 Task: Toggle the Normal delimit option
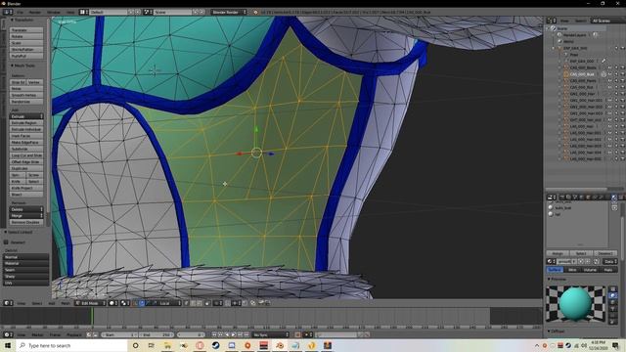tap(26, 257)
